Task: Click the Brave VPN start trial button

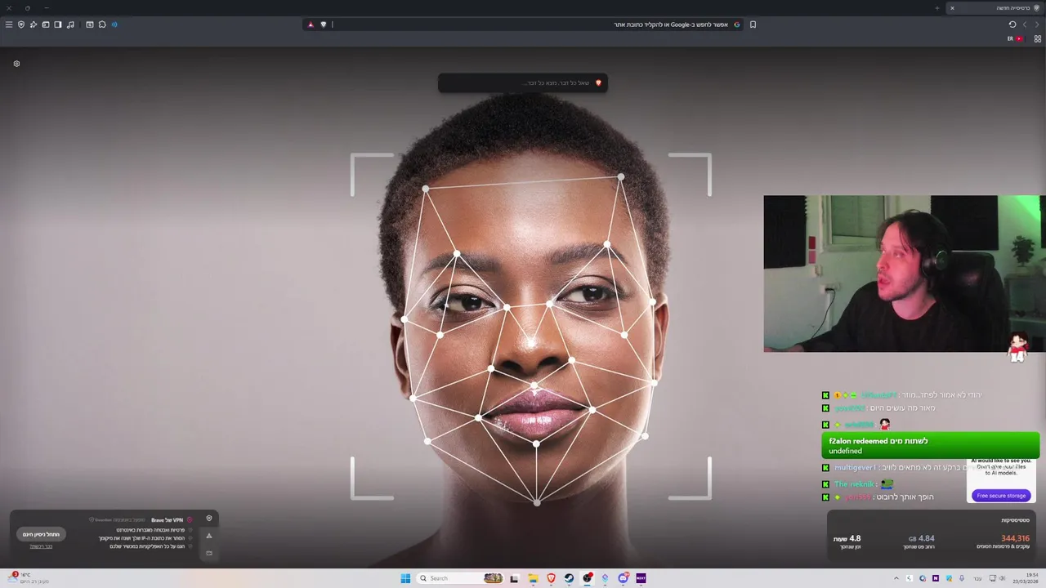Action: pyautogui.click(x=41, y=534)
